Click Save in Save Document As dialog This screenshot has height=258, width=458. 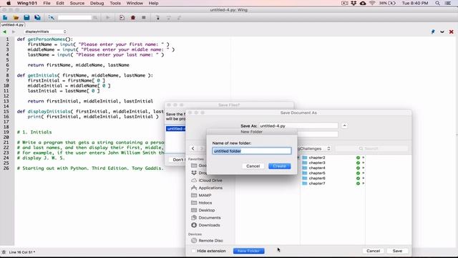click(x=397, y=251)
